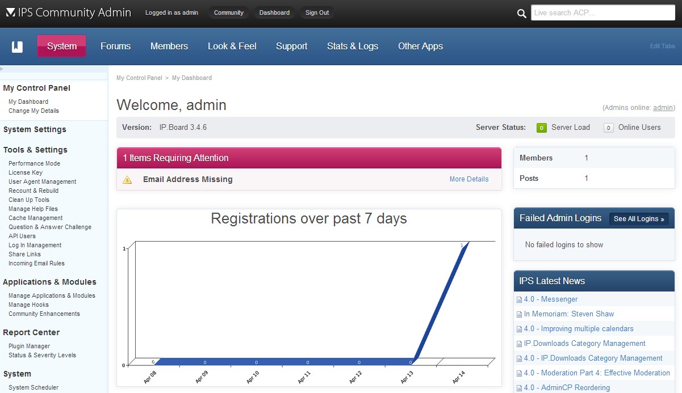The image size is (682, 393).
Task: Go to User Agent Management
Action: click(x=43, y=182)
